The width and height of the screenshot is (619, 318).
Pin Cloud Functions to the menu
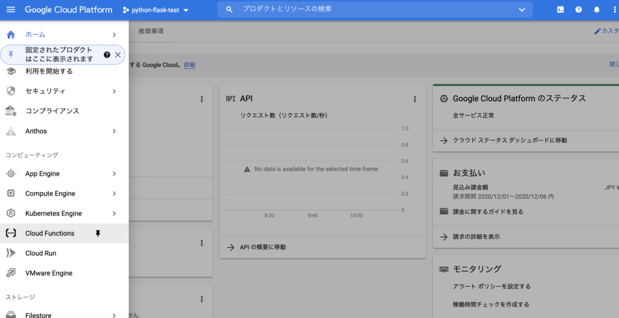pos(98,234)
